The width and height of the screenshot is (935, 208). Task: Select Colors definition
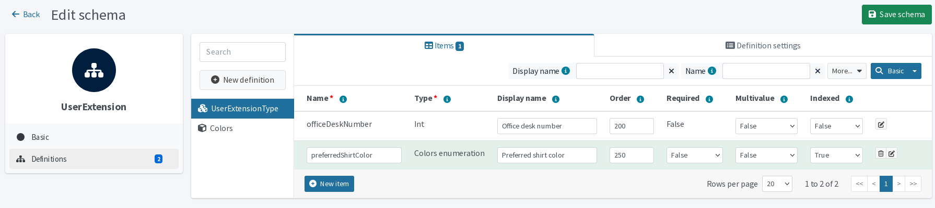pos(242,128)
